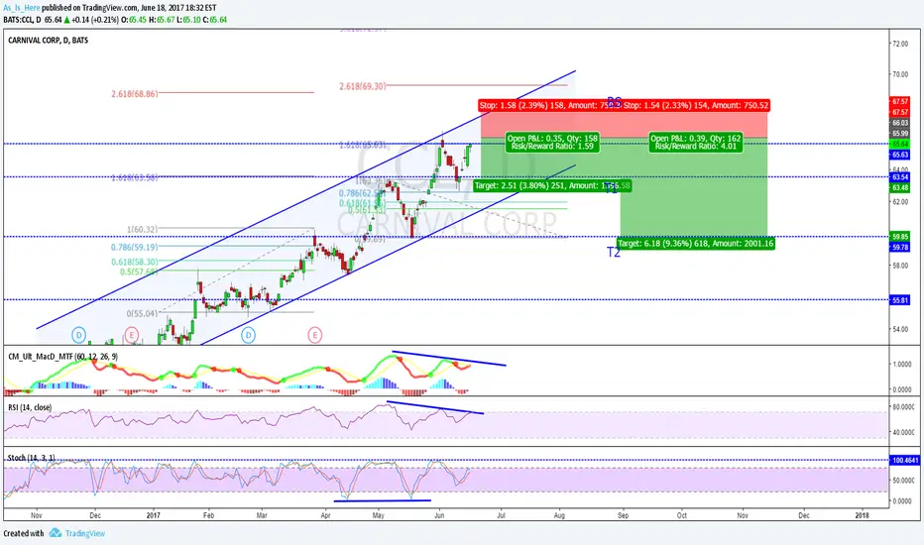Click the blue 65.63 price tag

click(x=900, y=155)
